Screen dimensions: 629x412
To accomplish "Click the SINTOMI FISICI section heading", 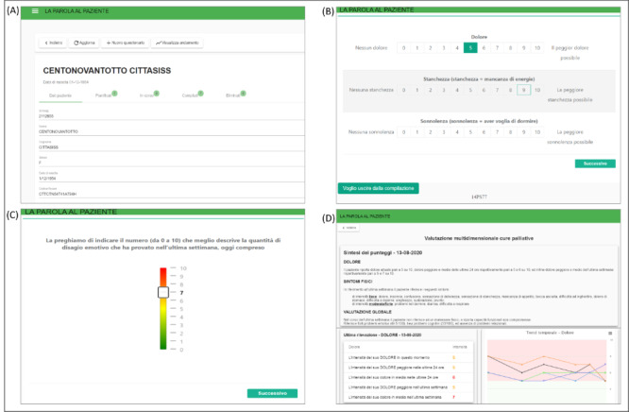I will coord(358,282).
